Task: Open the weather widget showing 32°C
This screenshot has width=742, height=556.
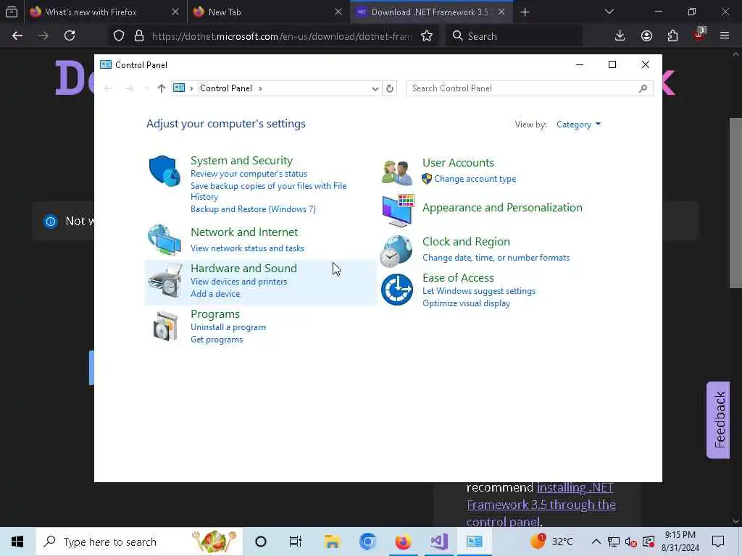Action: click(551, 542)
